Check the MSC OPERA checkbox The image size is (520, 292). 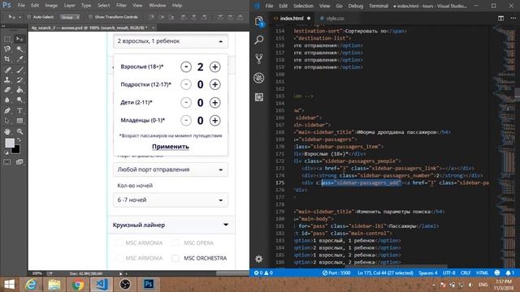pos(175,243)
